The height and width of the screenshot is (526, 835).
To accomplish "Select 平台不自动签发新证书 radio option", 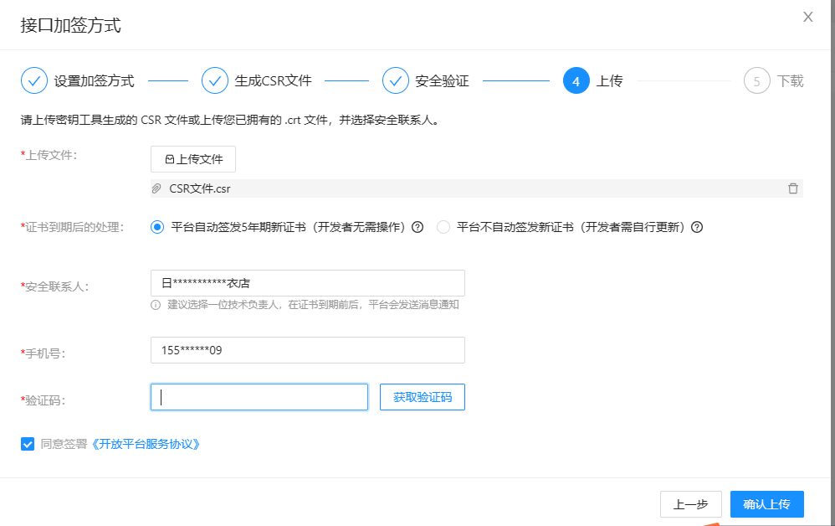I will pyautogui.click(x=443, y=227).
